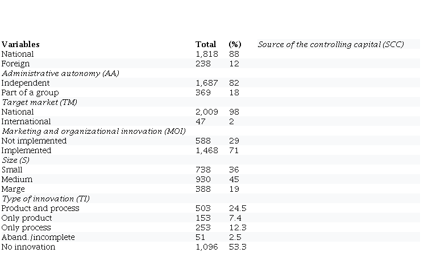
Task: Click "Administrative autonomy (AA)" section heading
Action: tap(60, 73)
